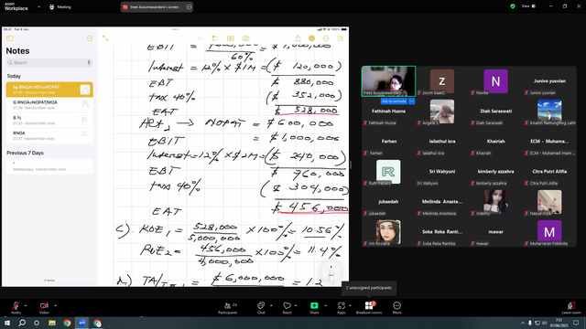Expand Apps options arrow
The image size is (586, 329).
350,305
